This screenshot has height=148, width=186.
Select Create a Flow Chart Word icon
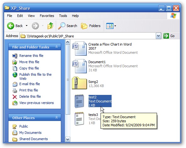point(79,48)
